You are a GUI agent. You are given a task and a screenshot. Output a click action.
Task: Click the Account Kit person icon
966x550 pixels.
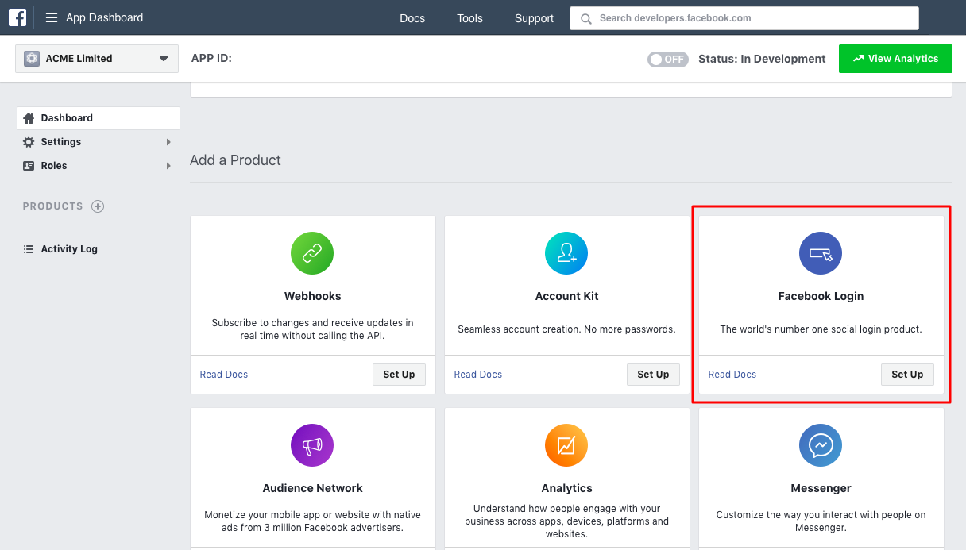[566, 253]
